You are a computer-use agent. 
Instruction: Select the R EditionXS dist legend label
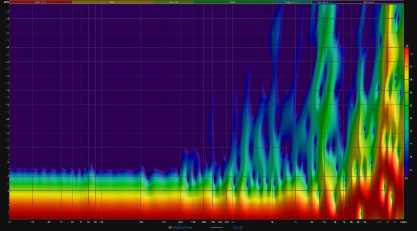(182, 228)
